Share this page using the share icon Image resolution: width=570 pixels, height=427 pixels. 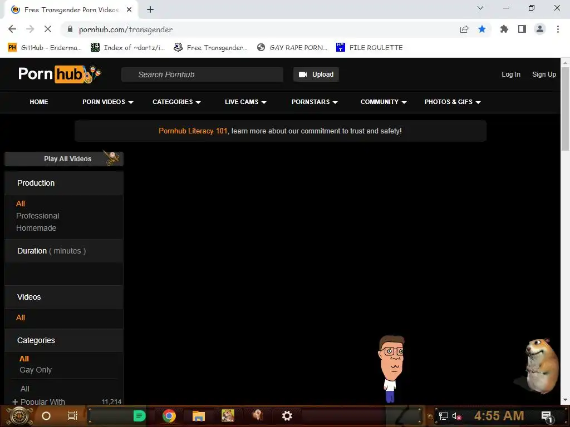click(464, 29)
